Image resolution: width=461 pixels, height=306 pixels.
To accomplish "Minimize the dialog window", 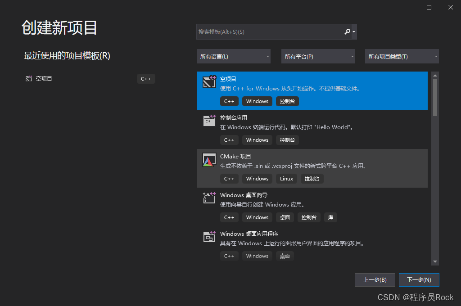I will [407, 7].
